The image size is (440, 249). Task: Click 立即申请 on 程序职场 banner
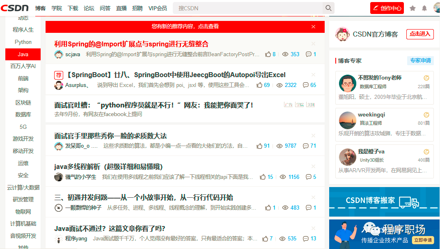(423, 240)
